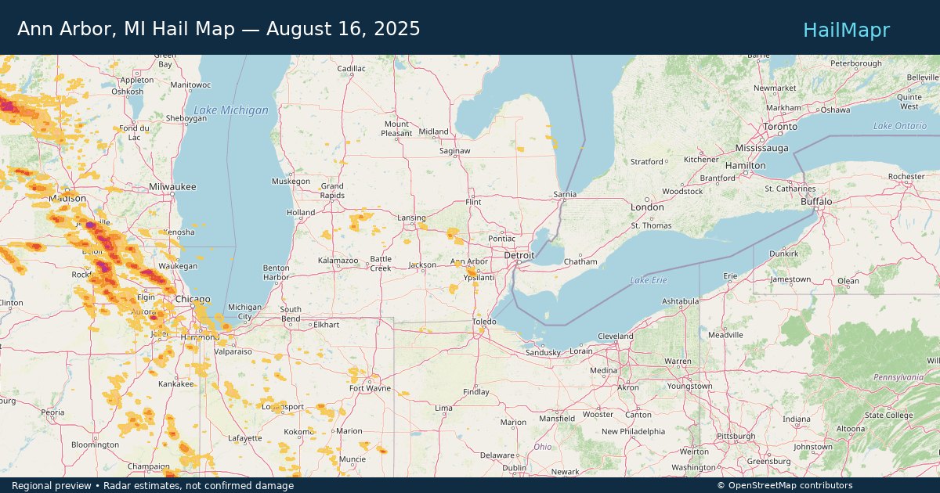Click the Ann Arbor, MI Hail Map title
Viewport: 940px width, 493px height.
[219, 29]
